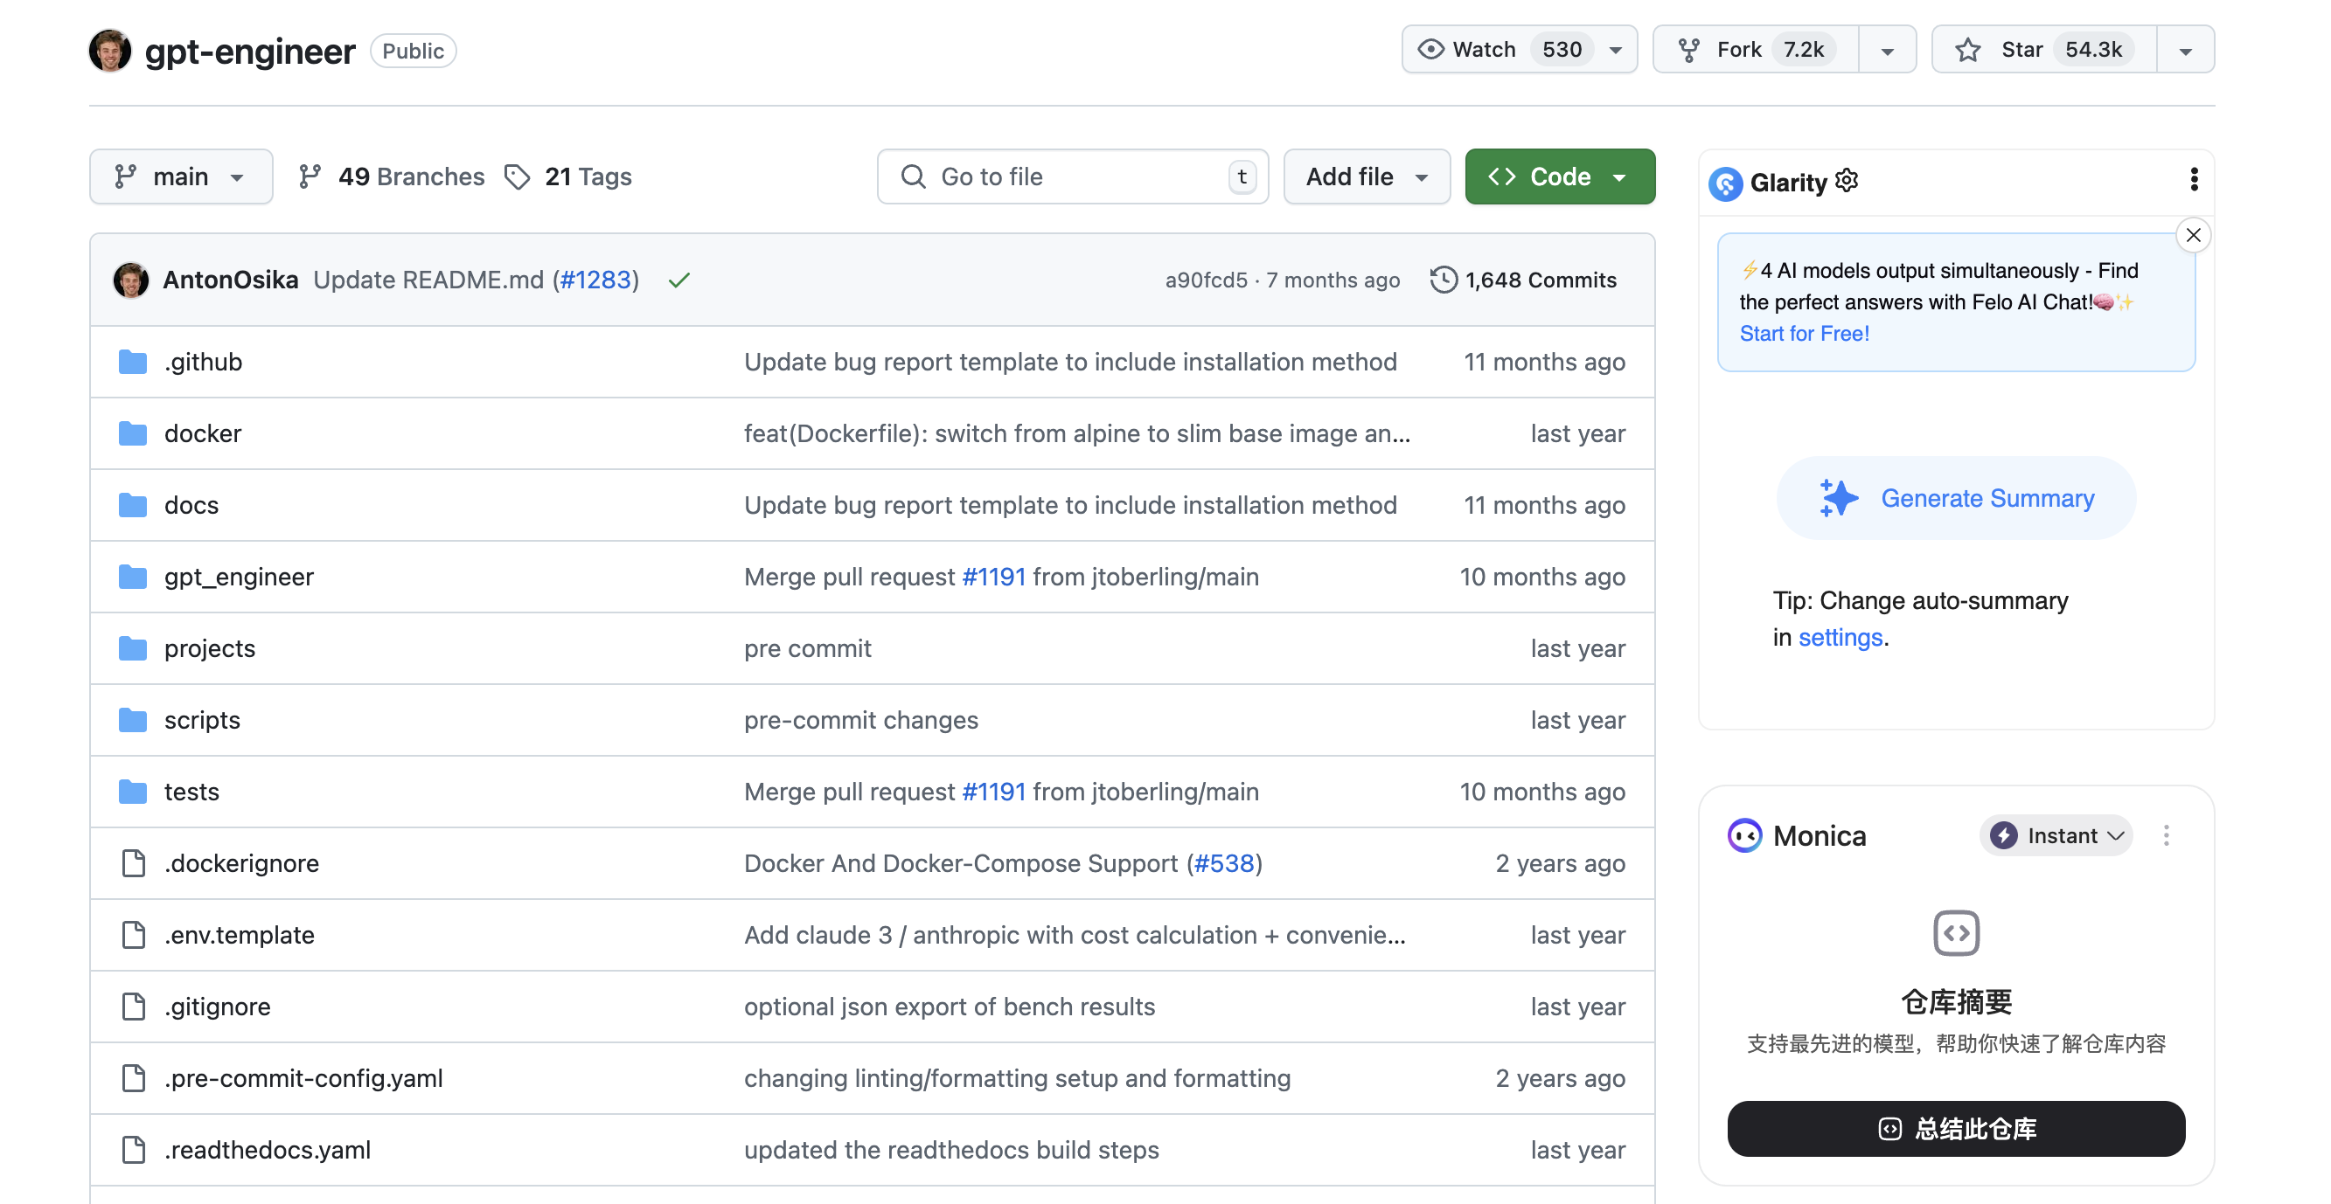Click the history clock icon near Commits
2331x1204 pixels.
pyautogui.click(x=1444, y=280)
